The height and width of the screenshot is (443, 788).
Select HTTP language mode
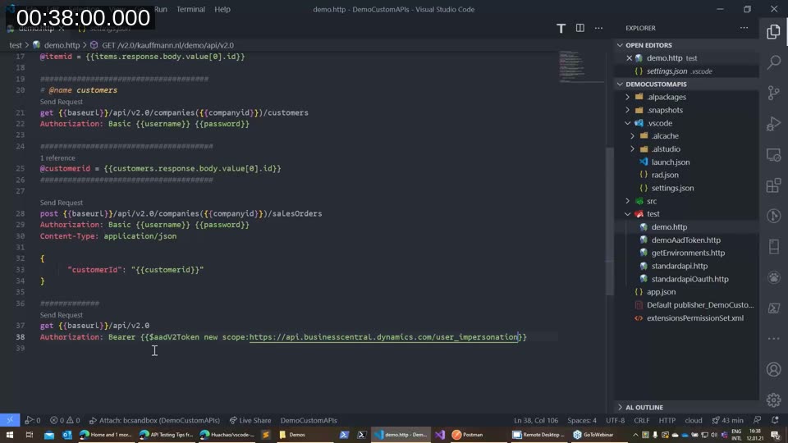(x=667, y=420)
